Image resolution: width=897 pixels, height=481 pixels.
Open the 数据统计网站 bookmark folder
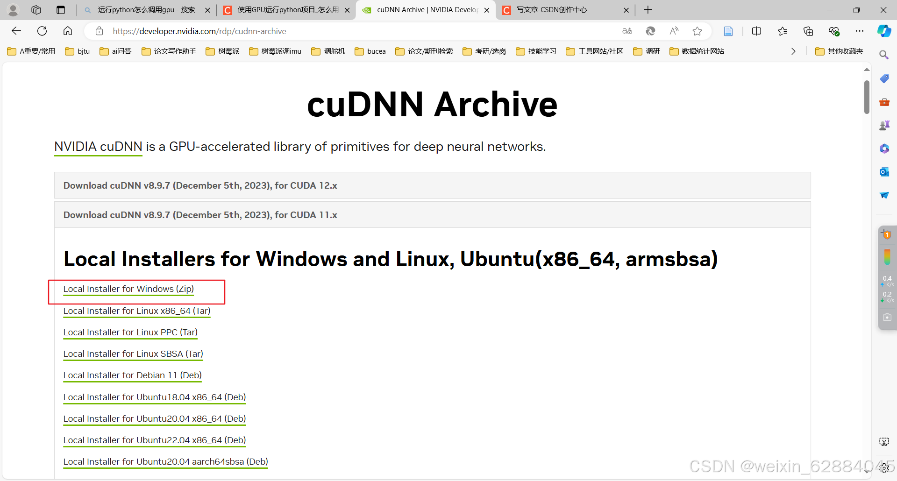(697, 51)
